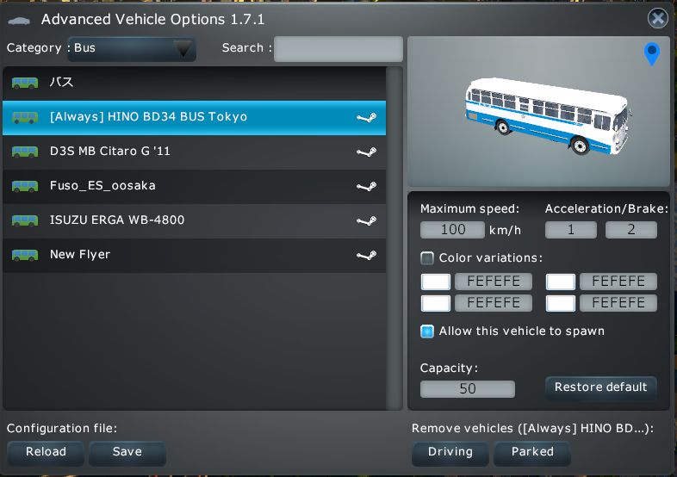Image resolution: width=677 pixels, height=477 pixels.
Task: Select the Fuso_ES_oosaka row
Action: click(x=195, y=187)
